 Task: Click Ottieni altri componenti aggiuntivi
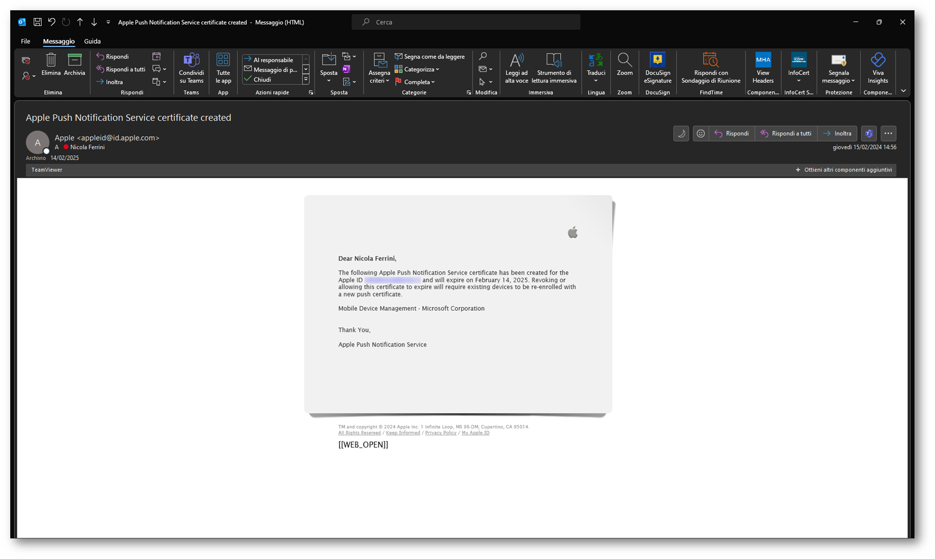pyautogui.click(x=844, y=170)
